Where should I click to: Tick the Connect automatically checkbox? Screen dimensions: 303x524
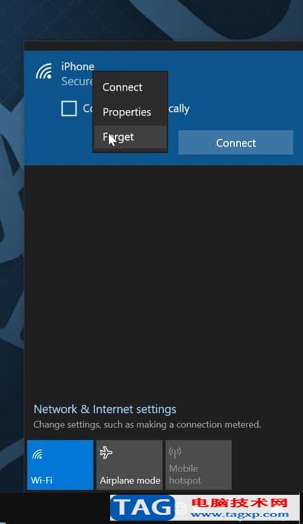point(69,108)
